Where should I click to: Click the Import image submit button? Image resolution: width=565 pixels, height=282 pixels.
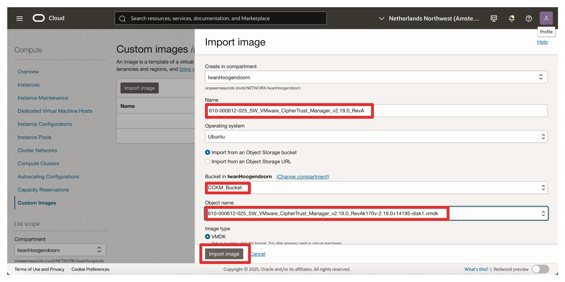(x=224, y=254)
